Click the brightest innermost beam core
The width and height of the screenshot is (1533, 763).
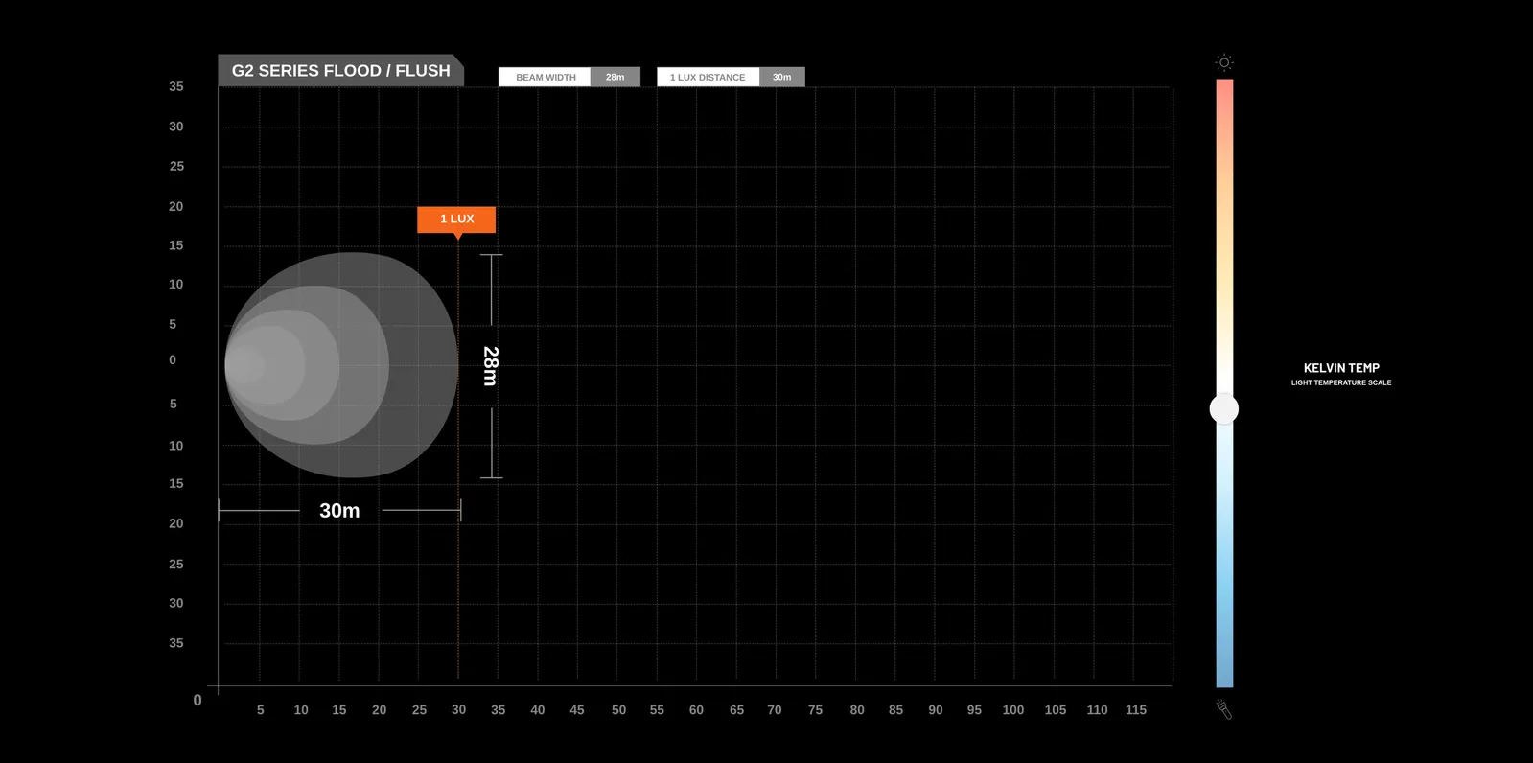pyautogui.click(x=244, y=365)
